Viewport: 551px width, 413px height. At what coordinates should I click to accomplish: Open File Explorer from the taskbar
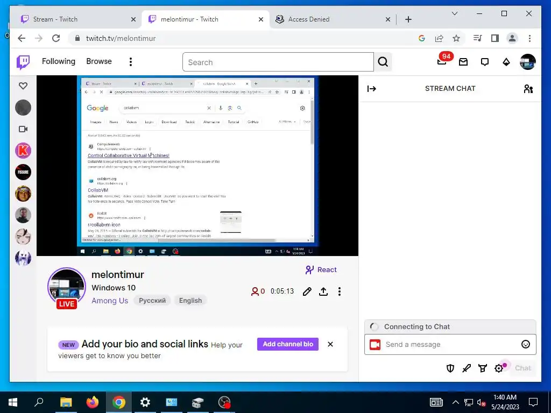pos(66,402)
